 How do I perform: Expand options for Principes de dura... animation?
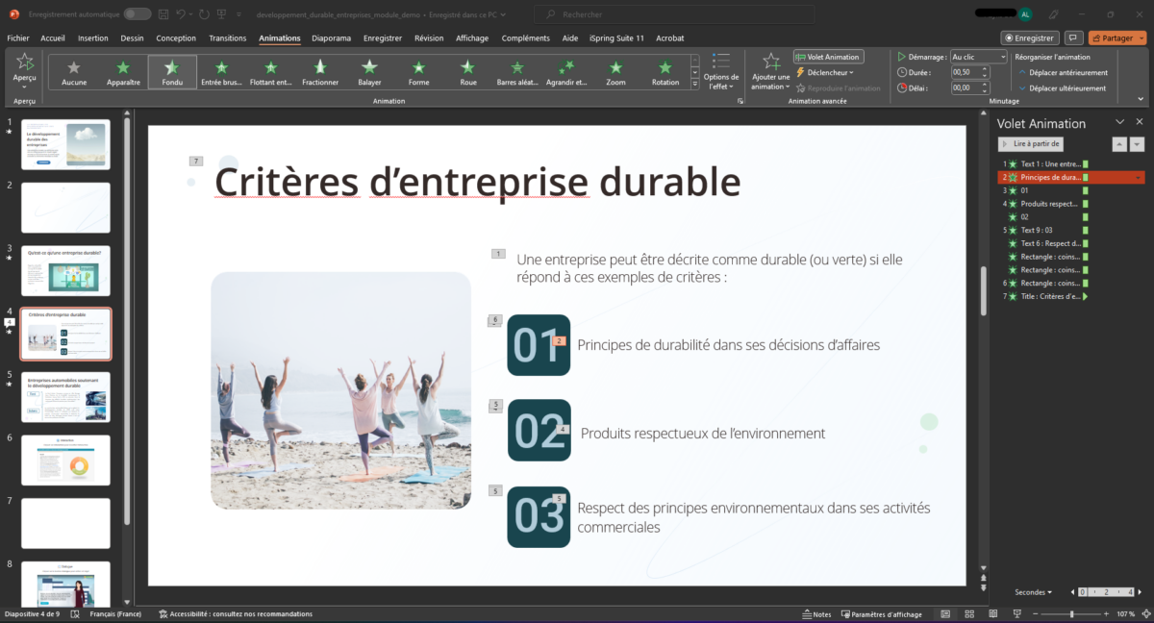(x=1139, y=177)
